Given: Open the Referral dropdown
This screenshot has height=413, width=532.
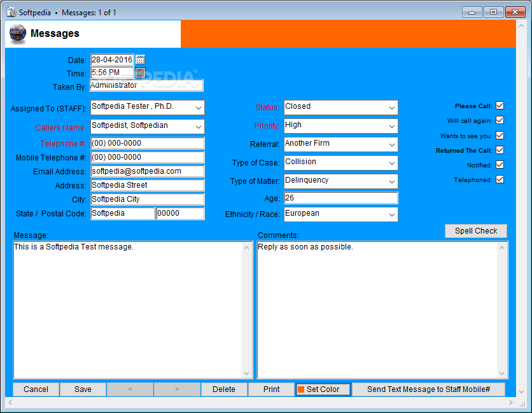Looking at the screenshot, I should [x=391, y=144].
